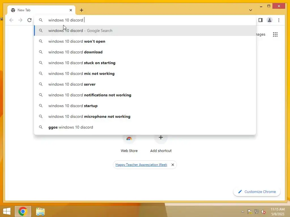Pick 'windows 10 discord startup' suggestion
The image size is (290, 217).
click(145, 106)
